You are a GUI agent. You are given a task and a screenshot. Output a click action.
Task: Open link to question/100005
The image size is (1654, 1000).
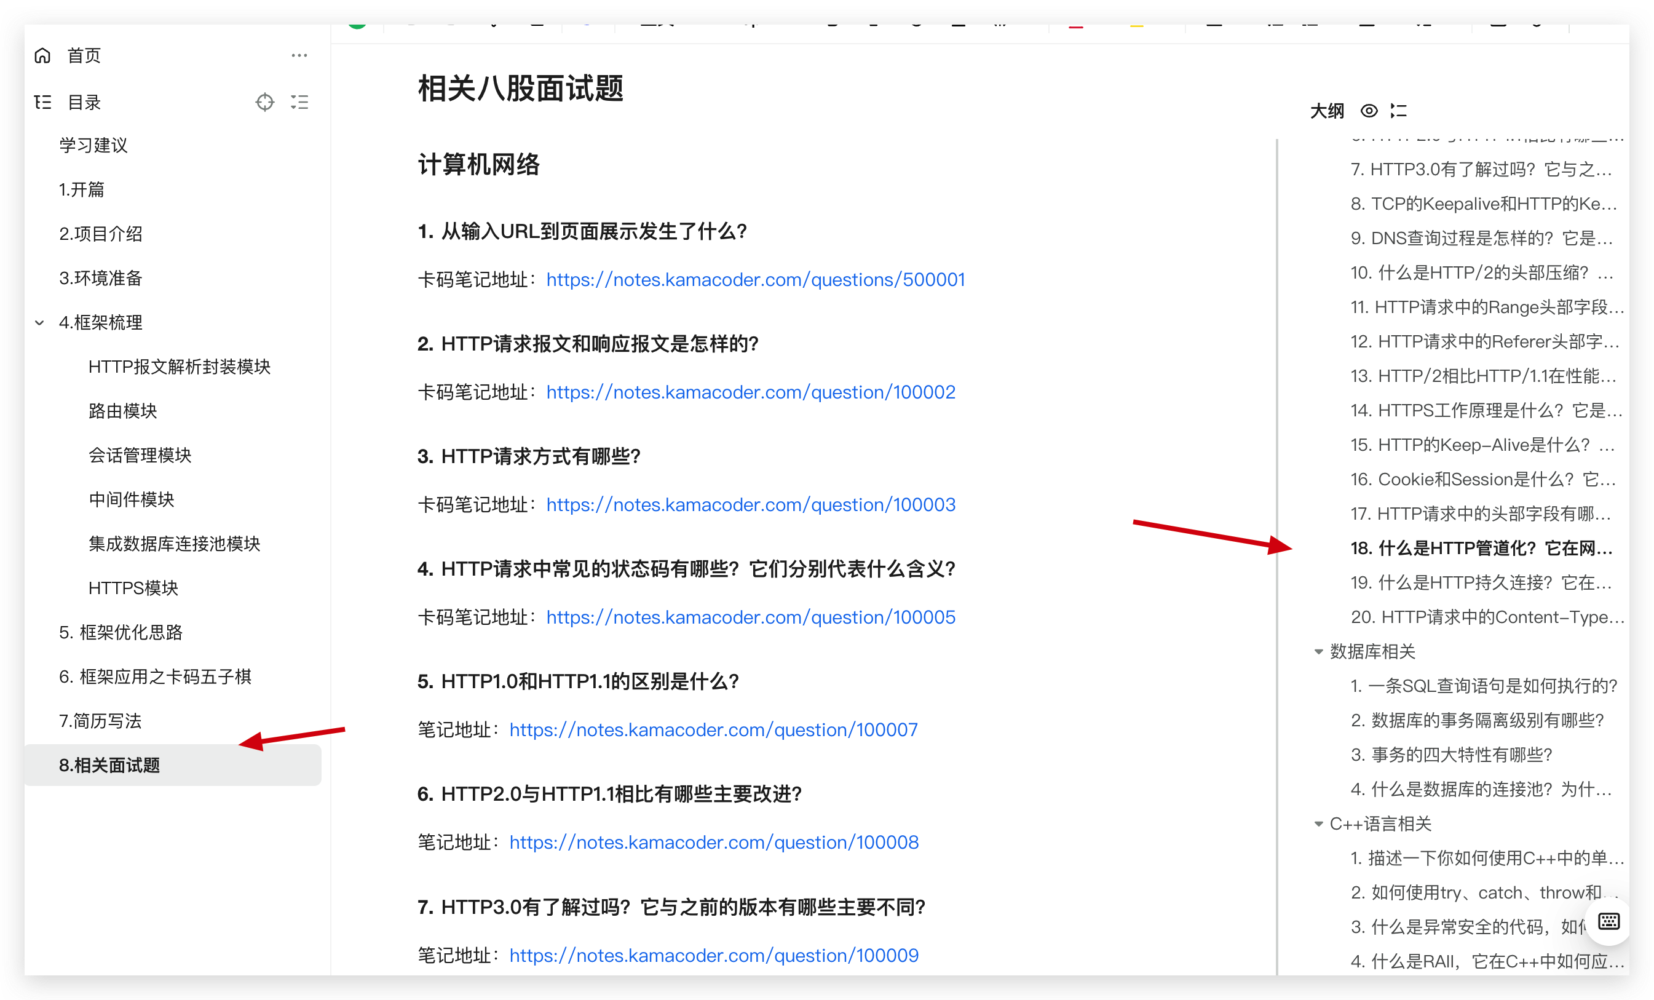[x=751, y=618]
